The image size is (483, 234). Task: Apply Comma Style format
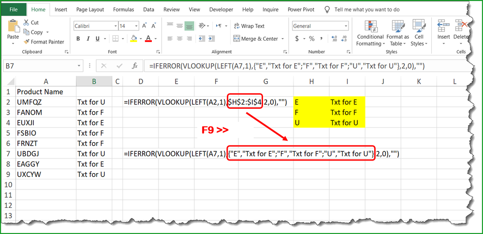click(322, 39)
